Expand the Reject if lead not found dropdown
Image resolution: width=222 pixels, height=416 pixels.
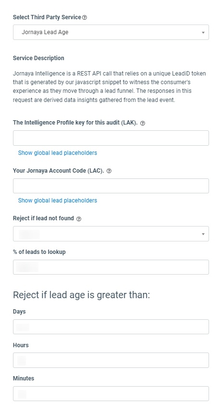click(111, 234)
